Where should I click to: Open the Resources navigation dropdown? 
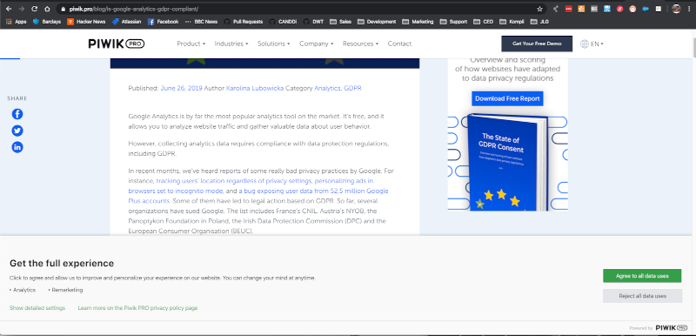point(360,44)
